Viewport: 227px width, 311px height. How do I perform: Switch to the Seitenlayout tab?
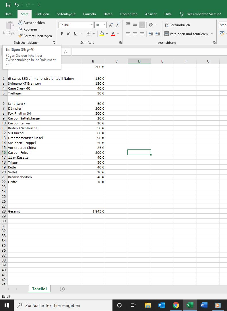66,14
